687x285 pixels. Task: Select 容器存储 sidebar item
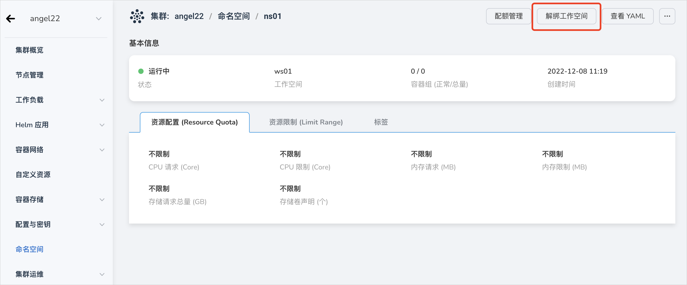click(29, 199)
